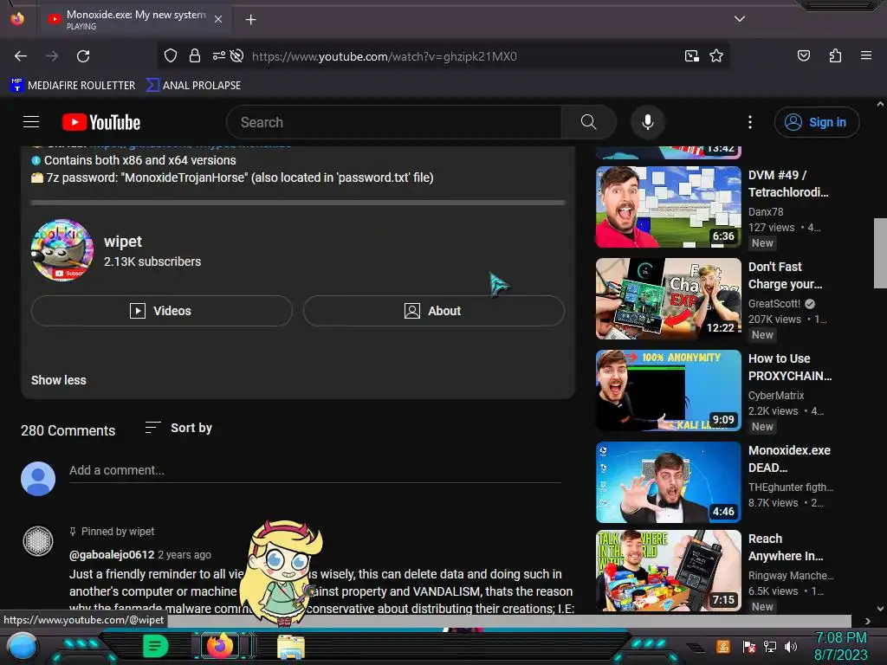Click the scrollbar up arrow

[x=880, y=104]
